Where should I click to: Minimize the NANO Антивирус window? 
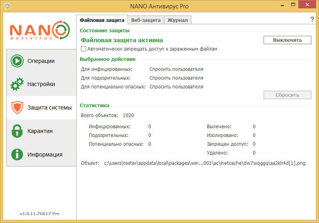tap(282, 5)
